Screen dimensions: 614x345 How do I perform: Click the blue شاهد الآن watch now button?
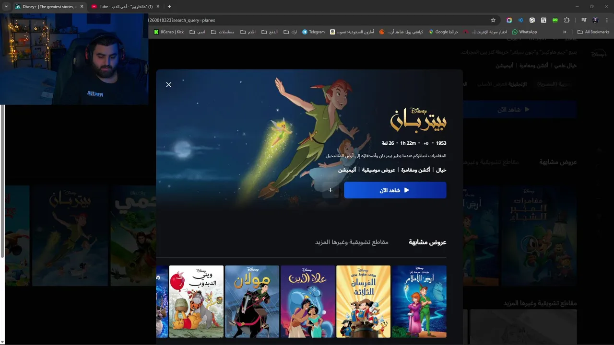395,190
